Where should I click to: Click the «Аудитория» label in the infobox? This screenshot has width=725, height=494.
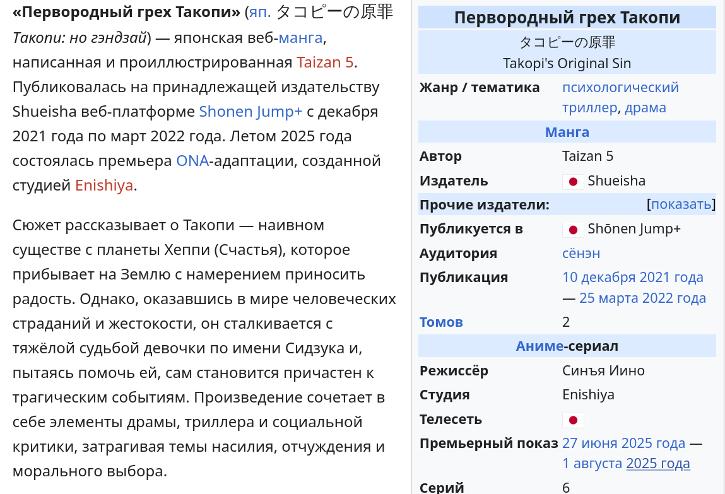point(458,253)
